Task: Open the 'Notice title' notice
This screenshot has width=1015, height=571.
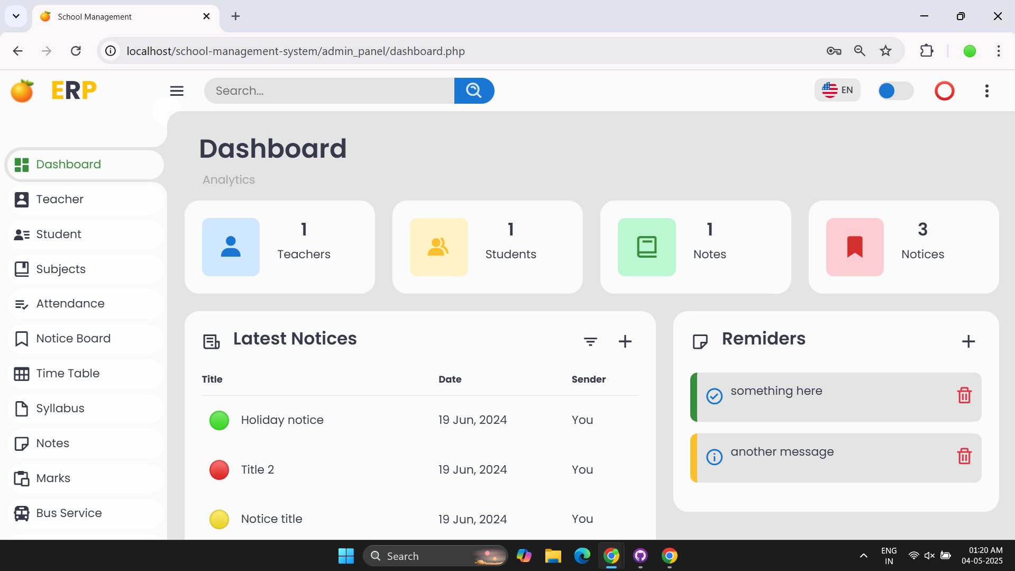Action: 271,519
